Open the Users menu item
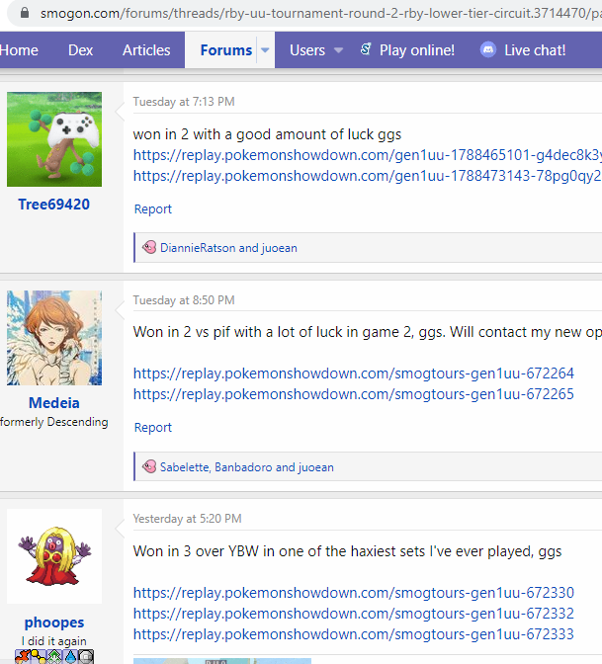 point(307,50)
